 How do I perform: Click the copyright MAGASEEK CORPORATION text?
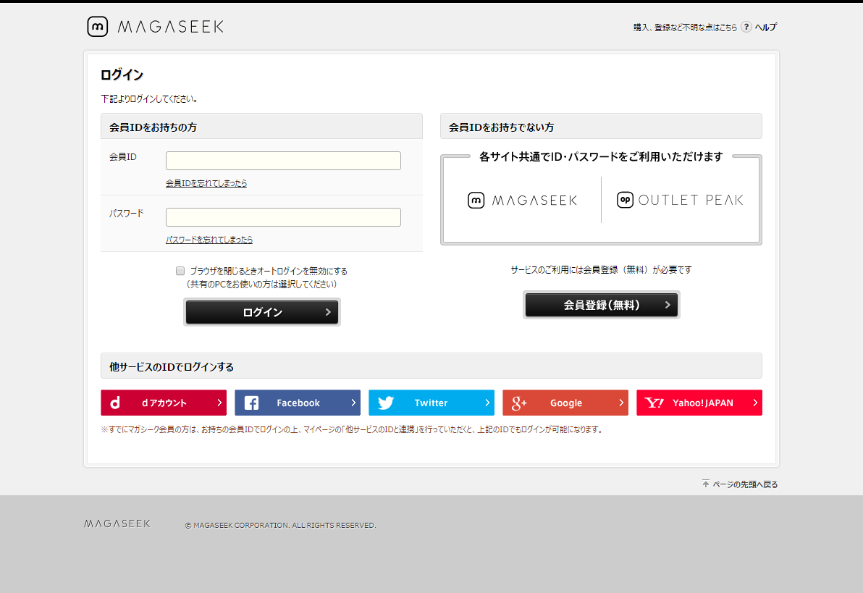click(x=281, y=525)
